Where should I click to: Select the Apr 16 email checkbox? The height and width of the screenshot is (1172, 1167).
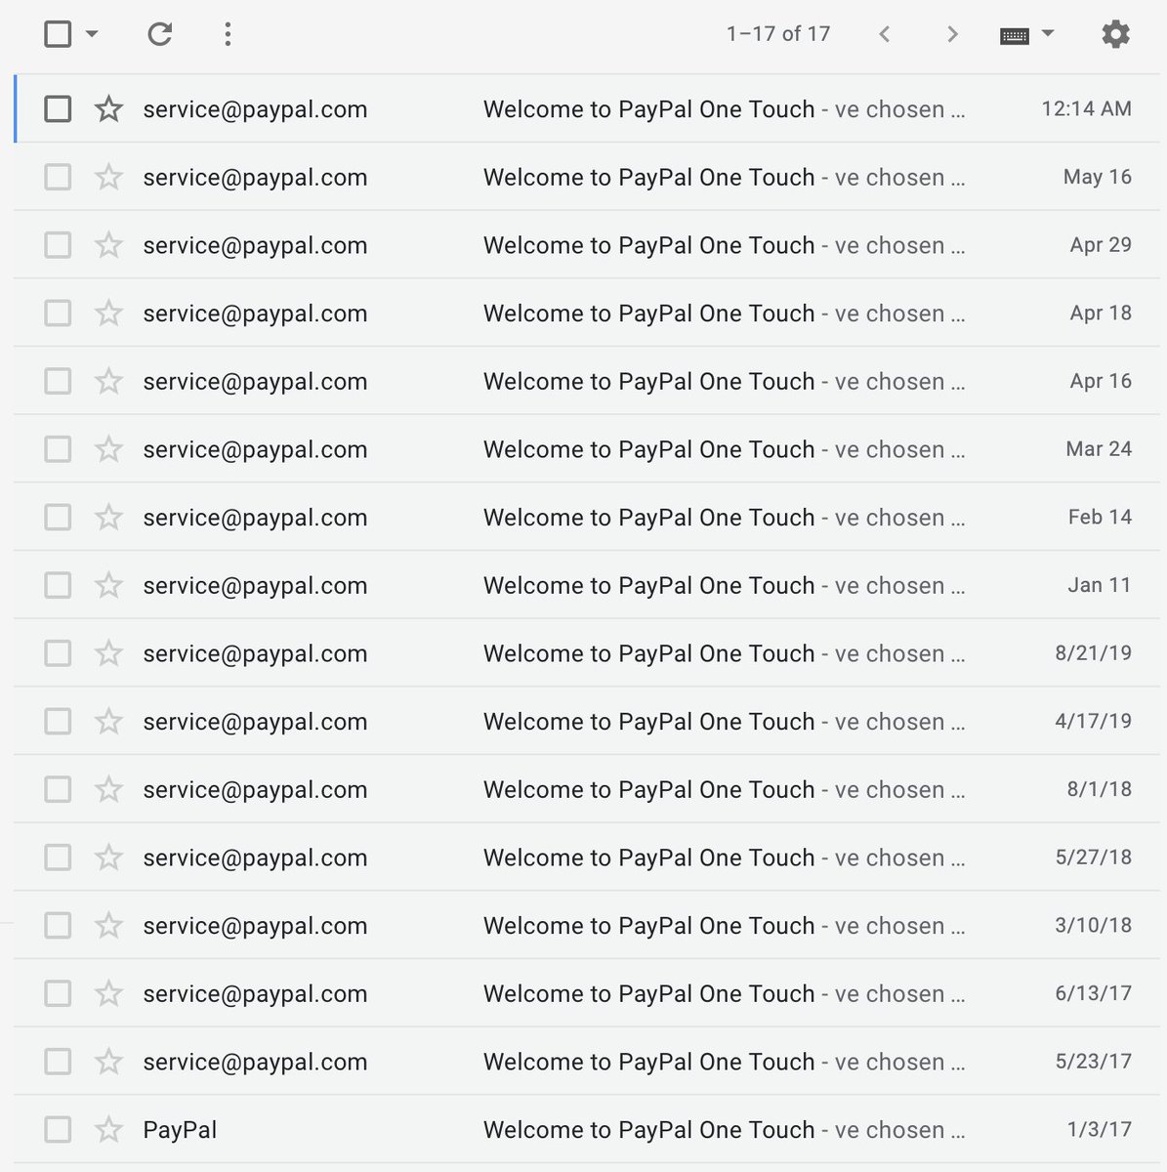click(x=58, y=381)
